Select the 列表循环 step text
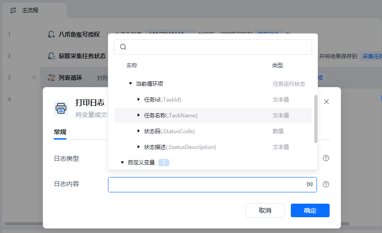Screen dimensions: 382x233 [x=70, y=78]
